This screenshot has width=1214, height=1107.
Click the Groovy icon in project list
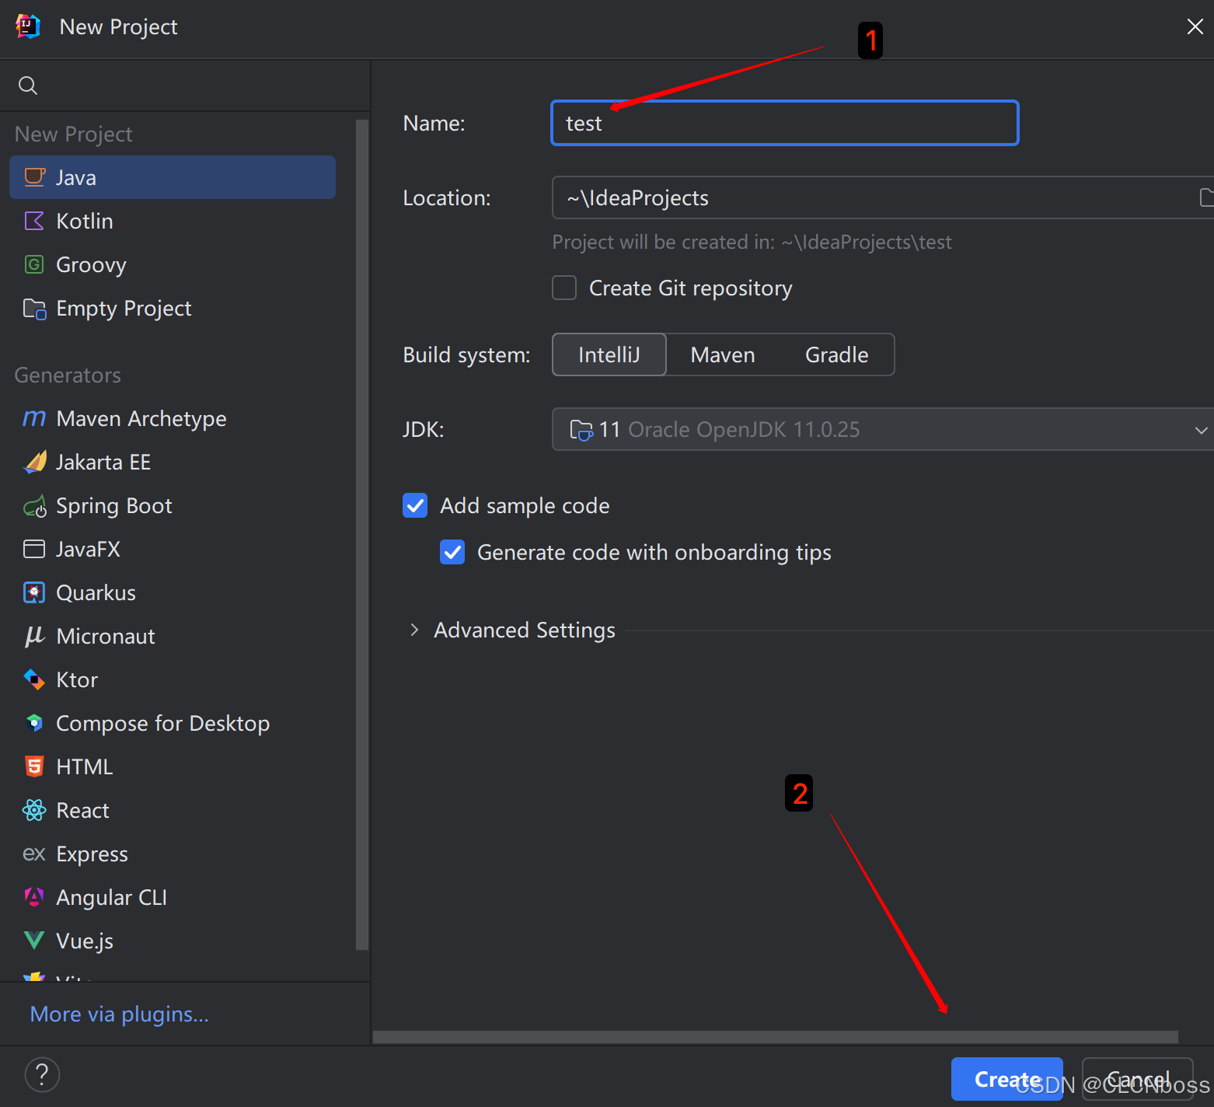[34, 264]
